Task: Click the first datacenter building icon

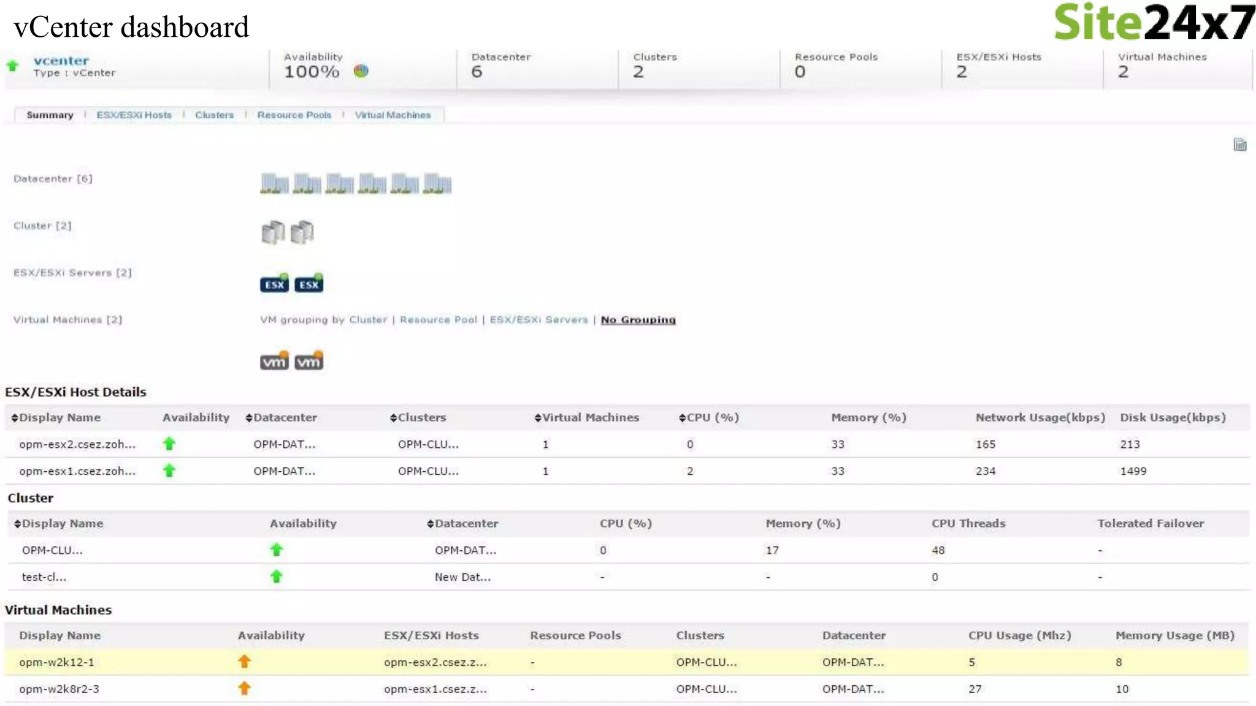Action: [x=274, y=183]
